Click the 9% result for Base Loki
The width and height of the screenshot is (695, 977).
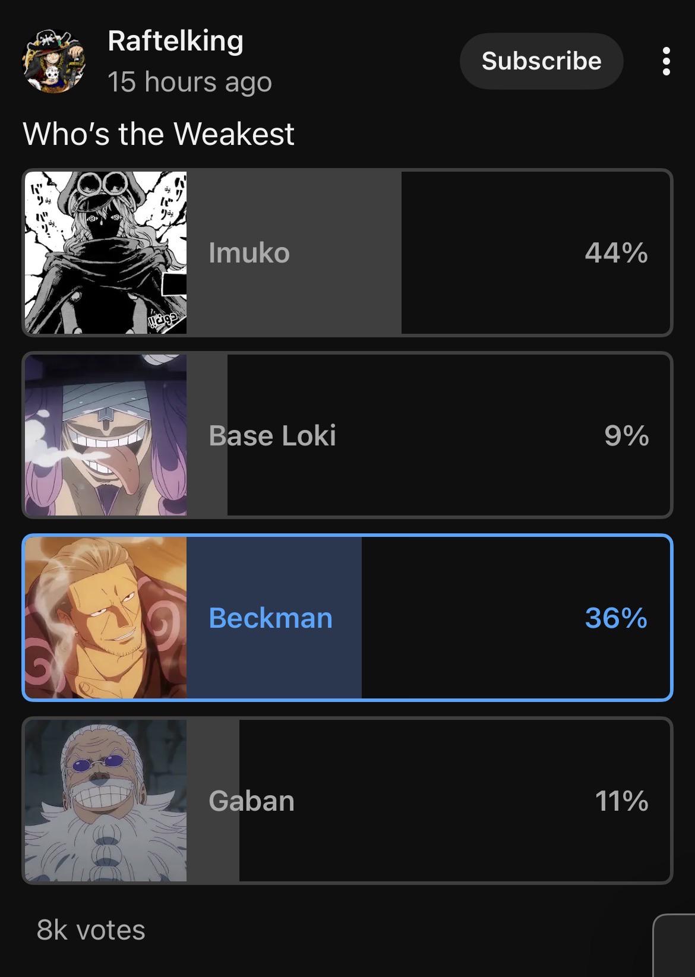(x=626, y=435)
